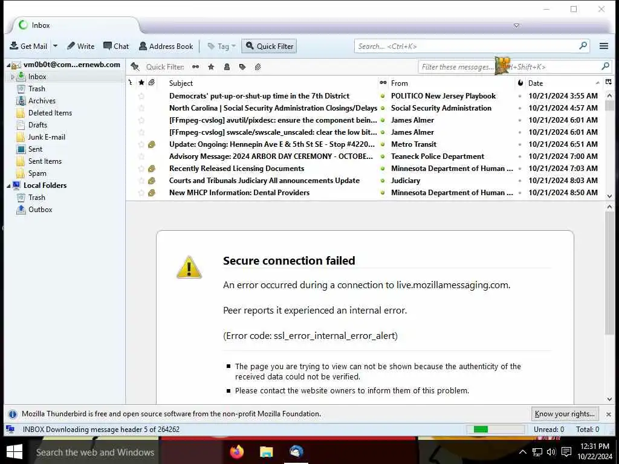619x464 pixels.
Task: Dismiss the Mozilla Thunderbird notification bar
Action: pos(608,414)
